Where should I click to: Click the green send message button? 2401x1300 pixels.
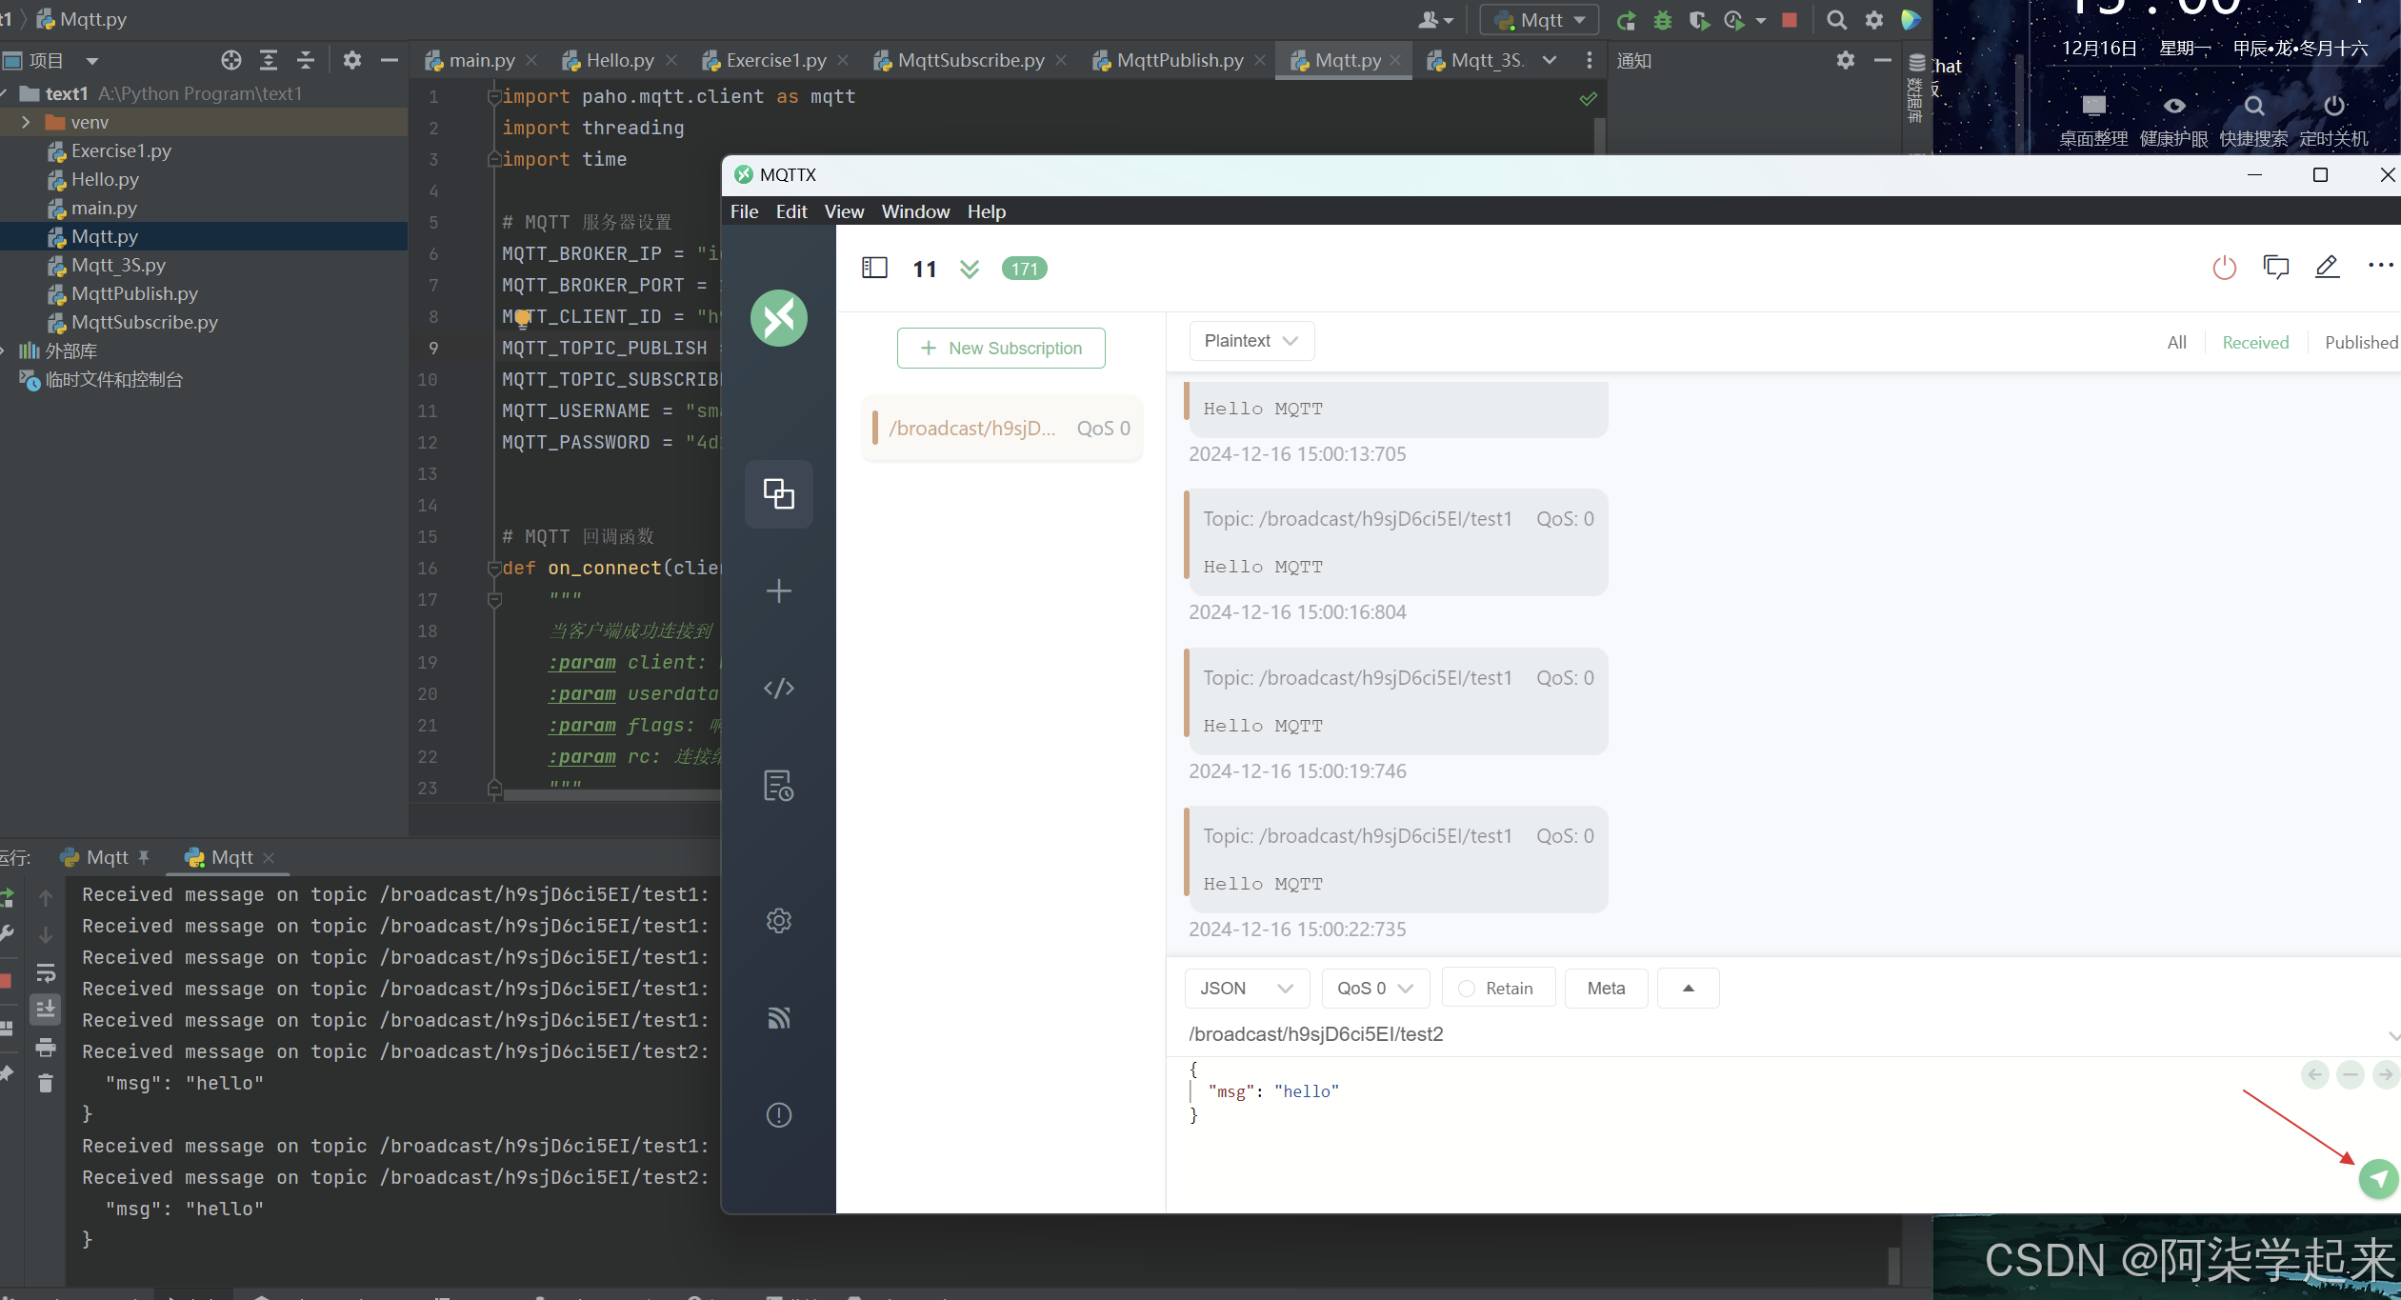2378,1179
